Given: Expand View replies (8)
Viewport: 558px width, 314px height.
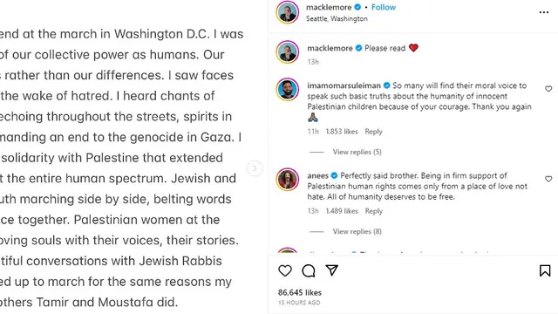Looking at the screenshot, I should [x=357, y=231].
